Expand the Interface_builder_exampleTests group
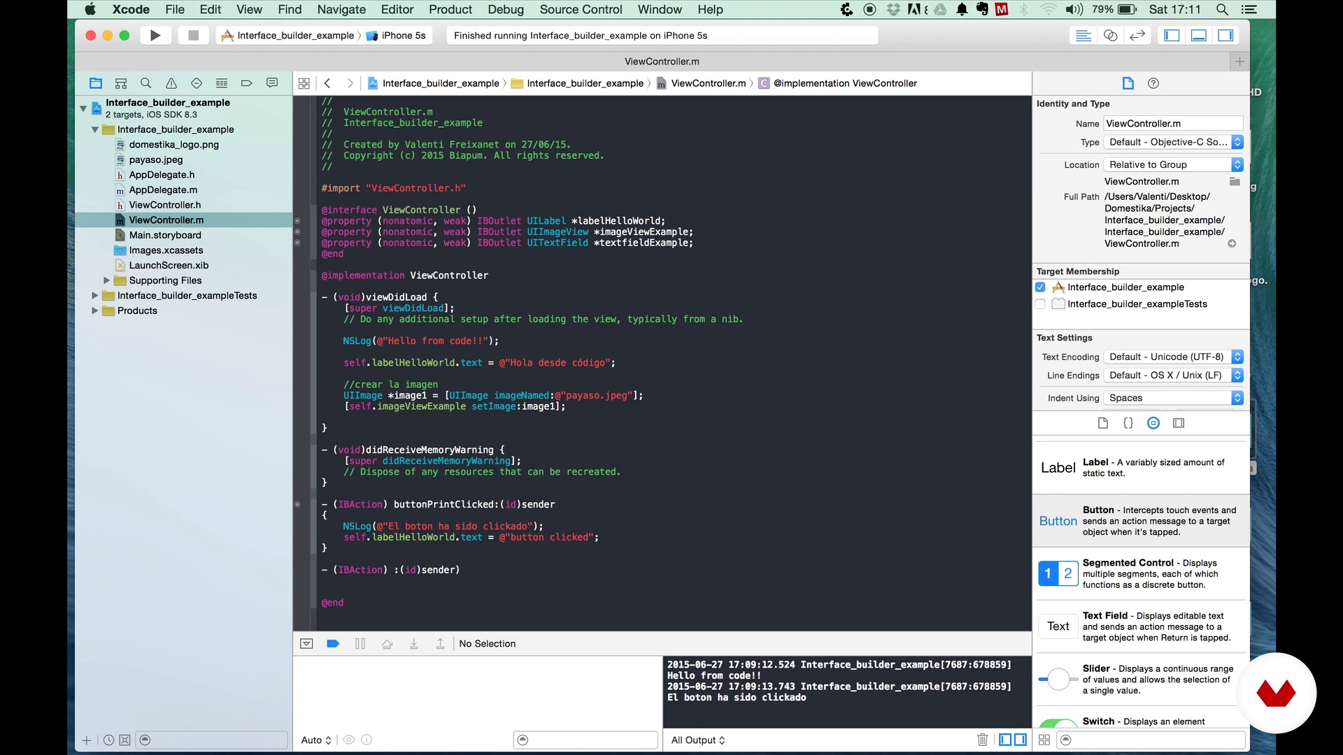The image size is (1343, 755). click(x=94, y=296)
